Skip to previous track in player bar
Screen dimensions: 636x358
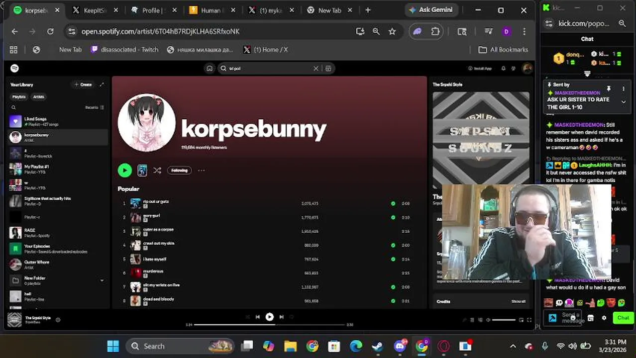[257, 317]
